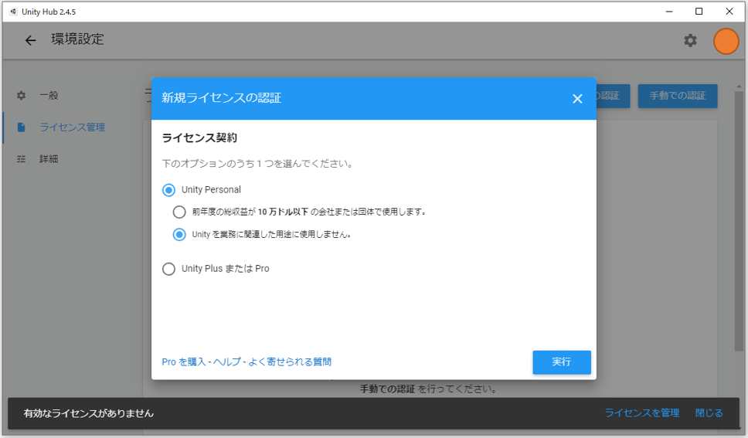Go back using the arrow beside 環境設定
Screen dimensions: 748x438
(31, 40)
